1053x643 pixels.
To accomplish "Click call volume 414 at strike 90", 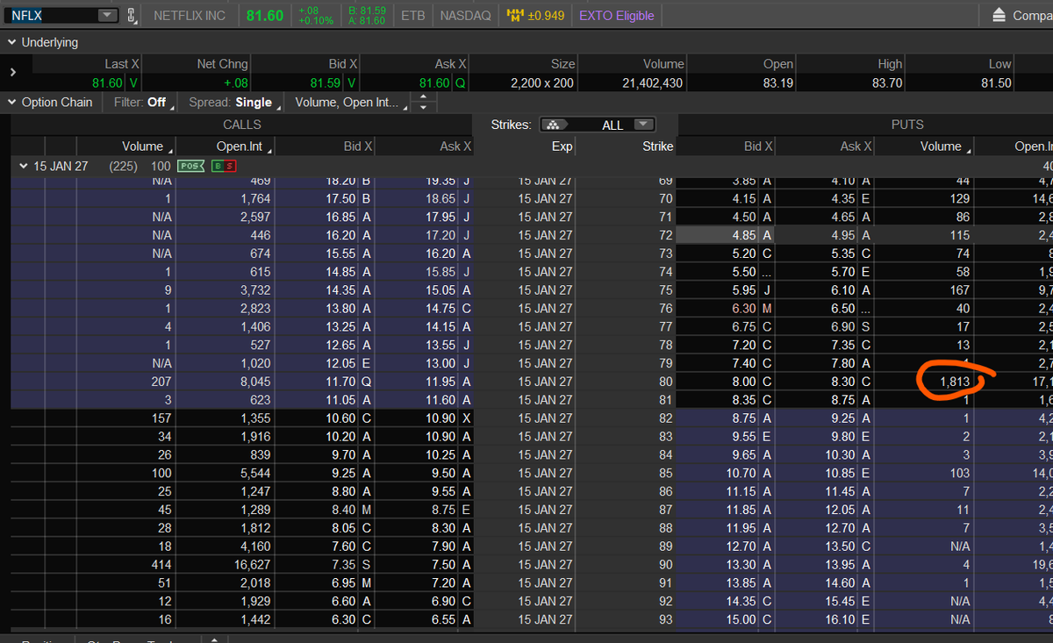I will click(161, 565).
